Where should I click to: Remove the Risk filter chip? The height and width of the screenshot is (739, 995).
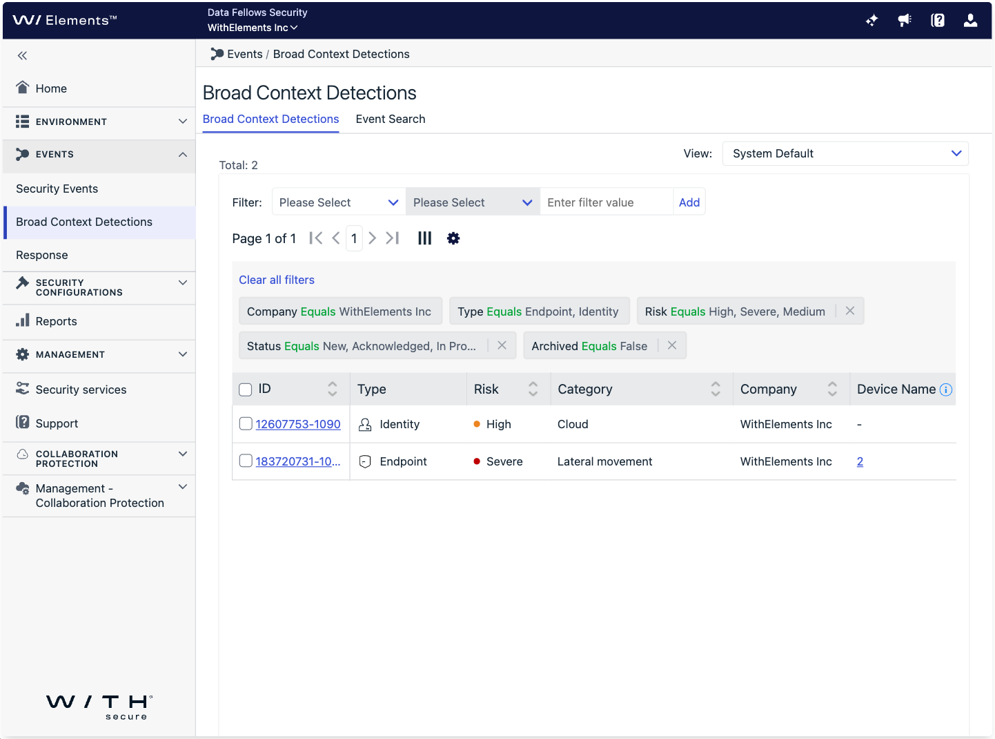(850, 311)
